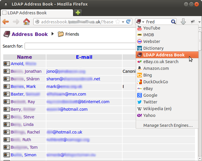The image size is (202, 161).
Task: Bookmark this page with the star icon
Action: coord(117,22)
